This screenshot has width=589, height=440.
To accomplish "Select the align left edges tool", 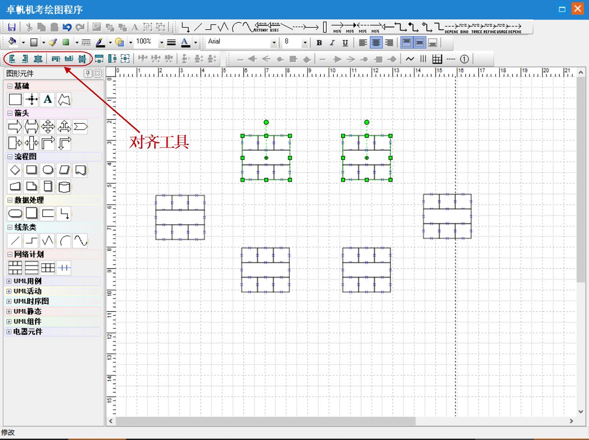I will point(13,59).
